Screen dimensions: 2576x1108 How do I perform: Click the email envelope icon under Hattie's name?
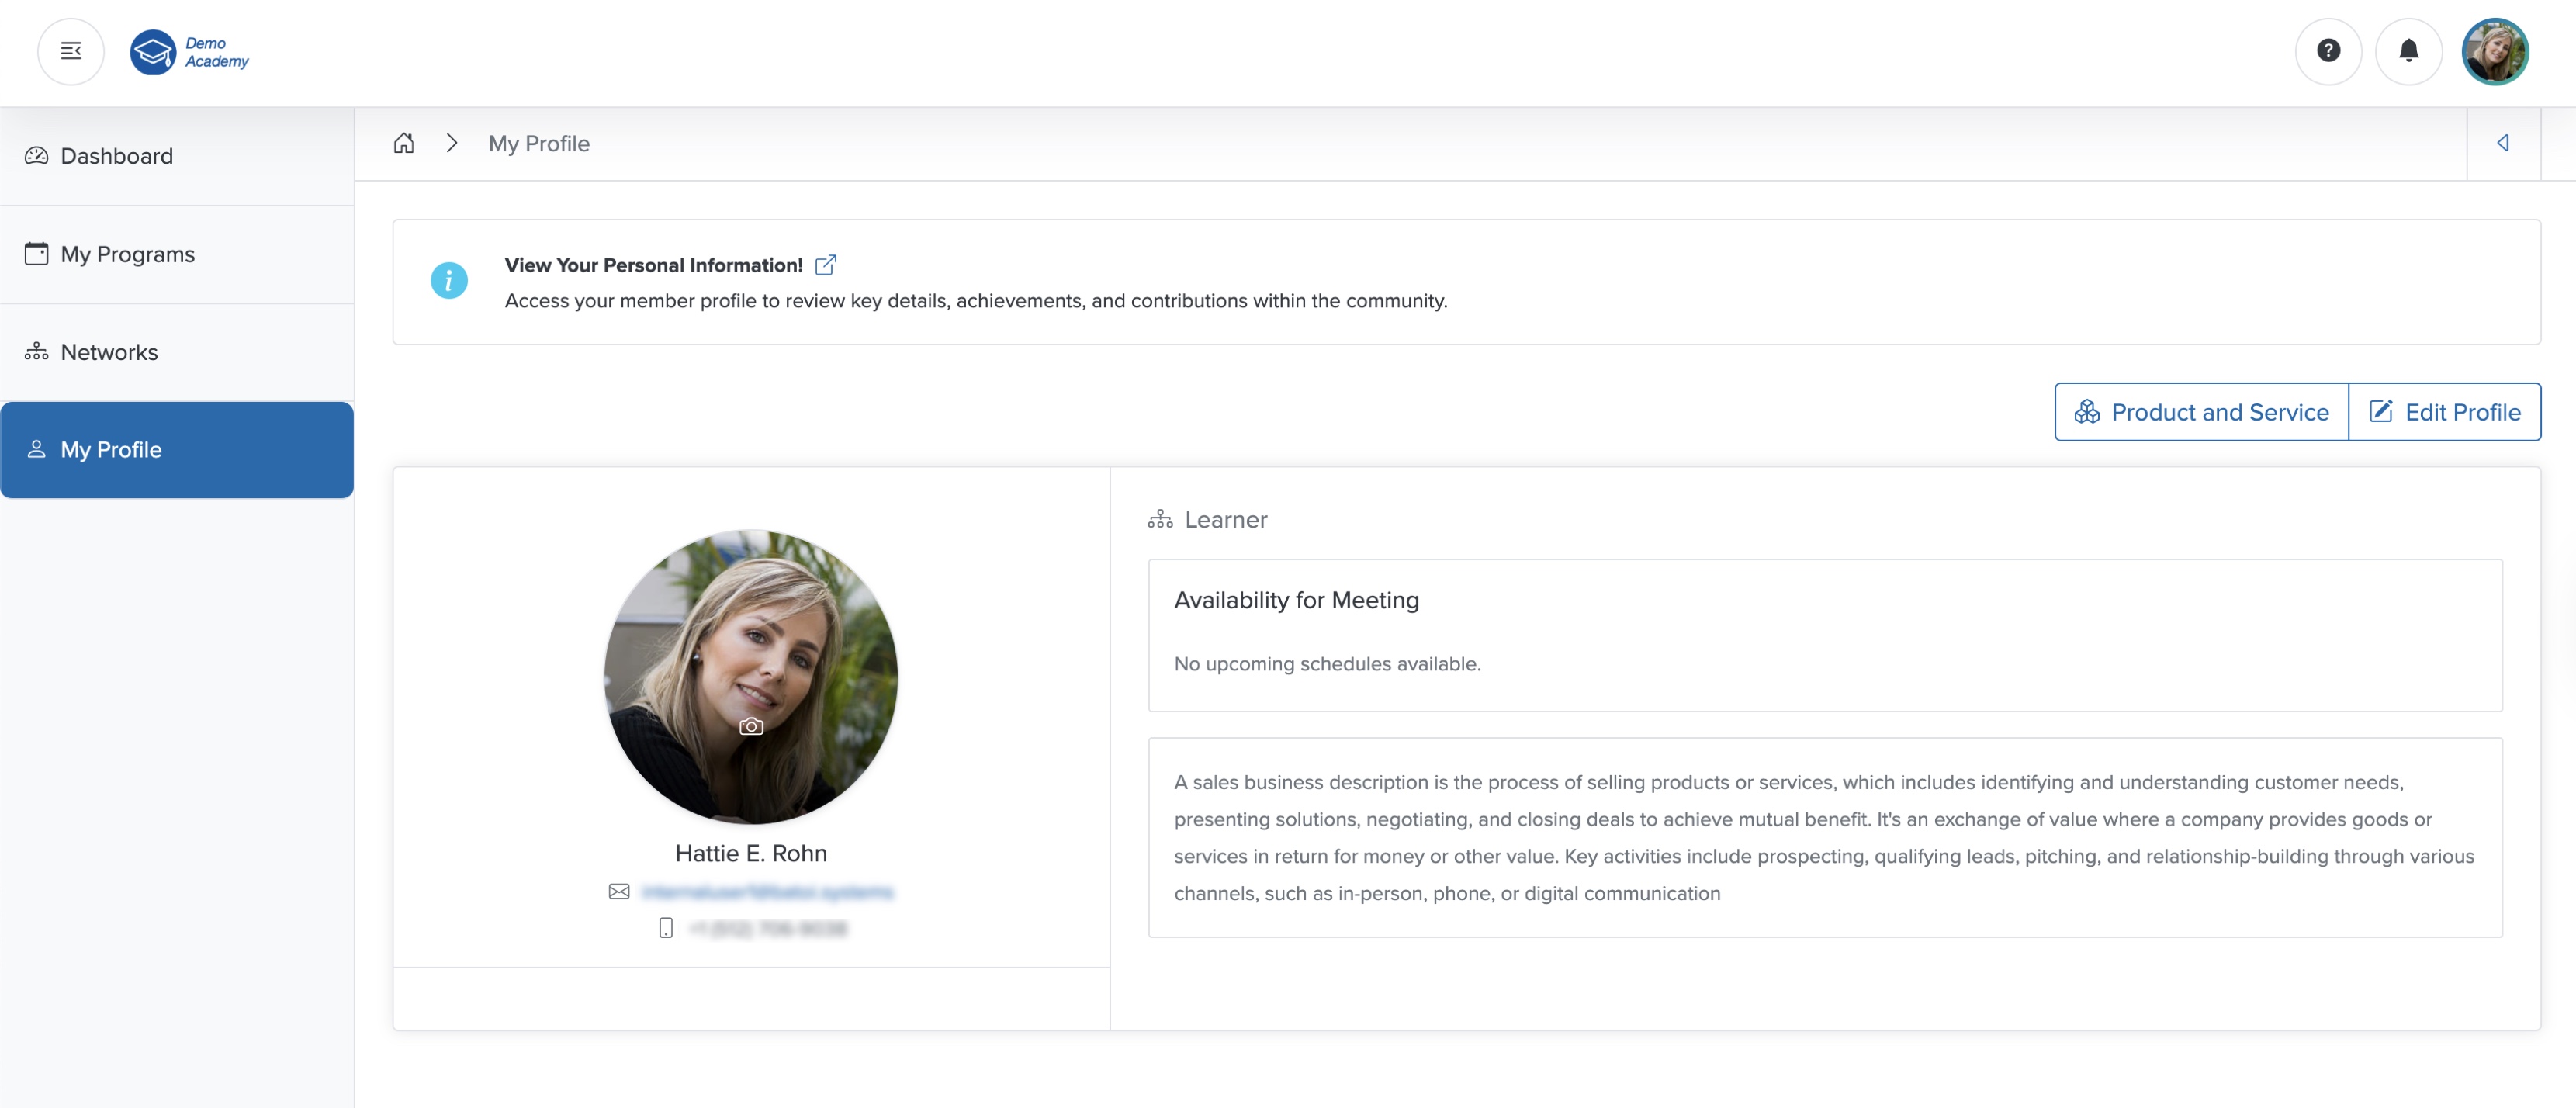[618, 892]
